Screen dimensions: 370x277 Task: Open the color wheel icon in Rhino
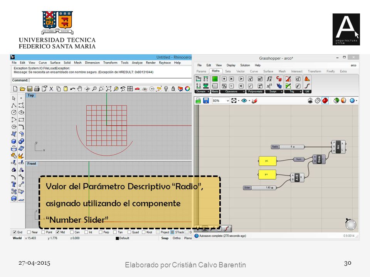(187, 89)
